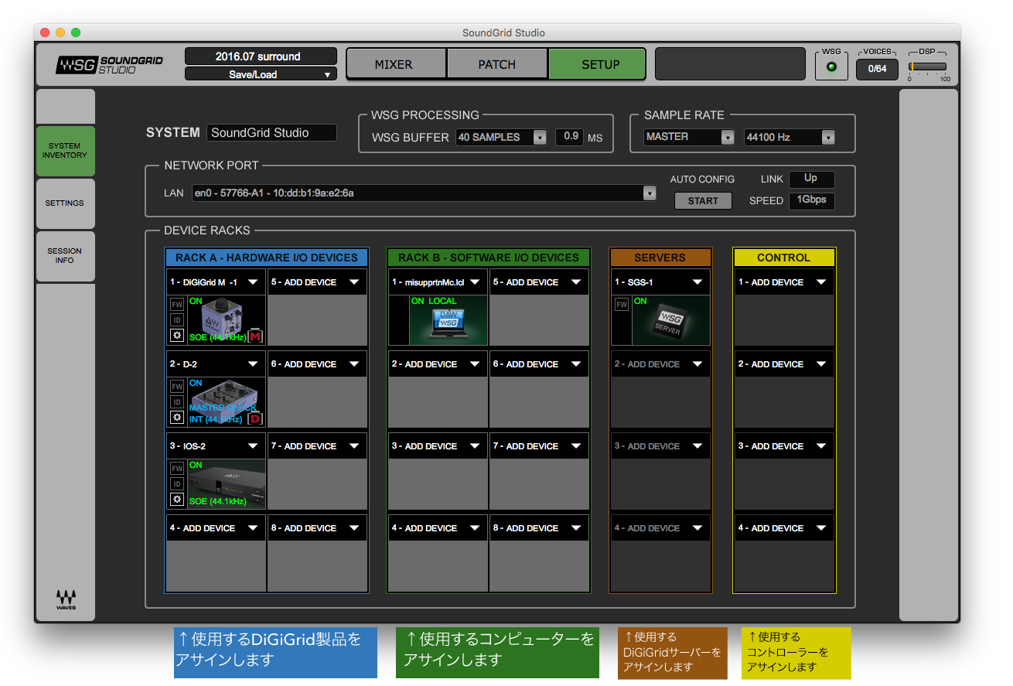Open gear settings for D-2 device
Viewport: 1013px width, 686px height.
point(177,418)
